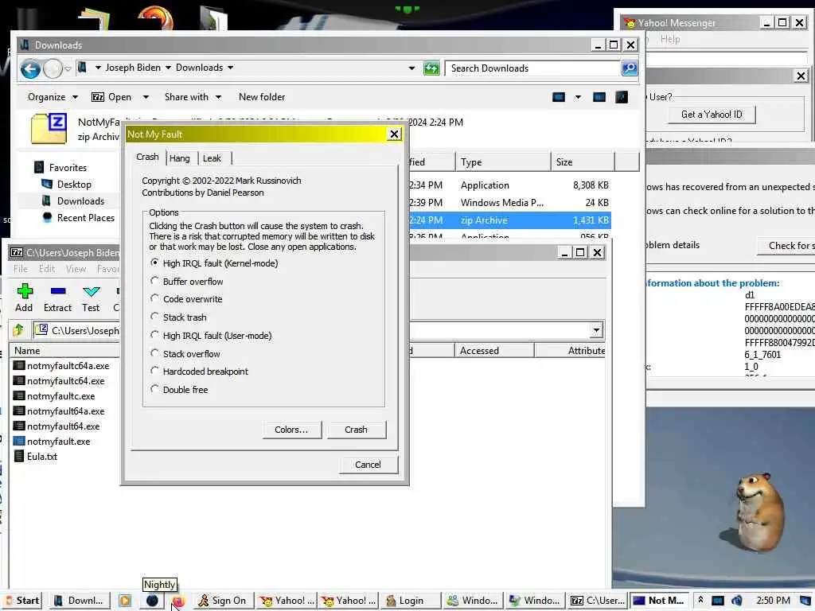Go back in Downloads explorer window
Viewport: 815px width, 611px height.
(31, 68)
